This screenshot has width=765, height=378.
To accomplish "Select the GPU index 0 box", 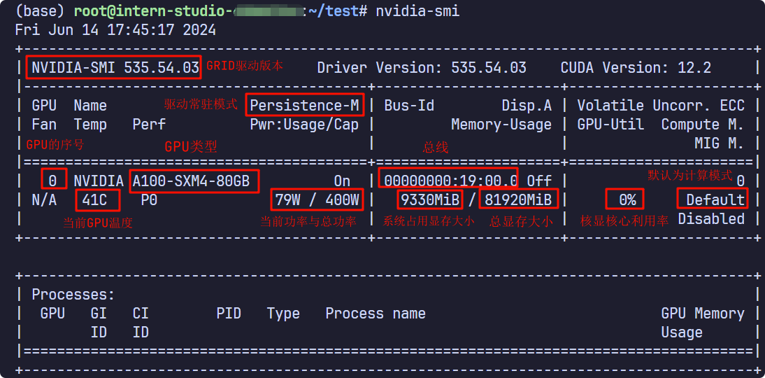I will point(54,181).
